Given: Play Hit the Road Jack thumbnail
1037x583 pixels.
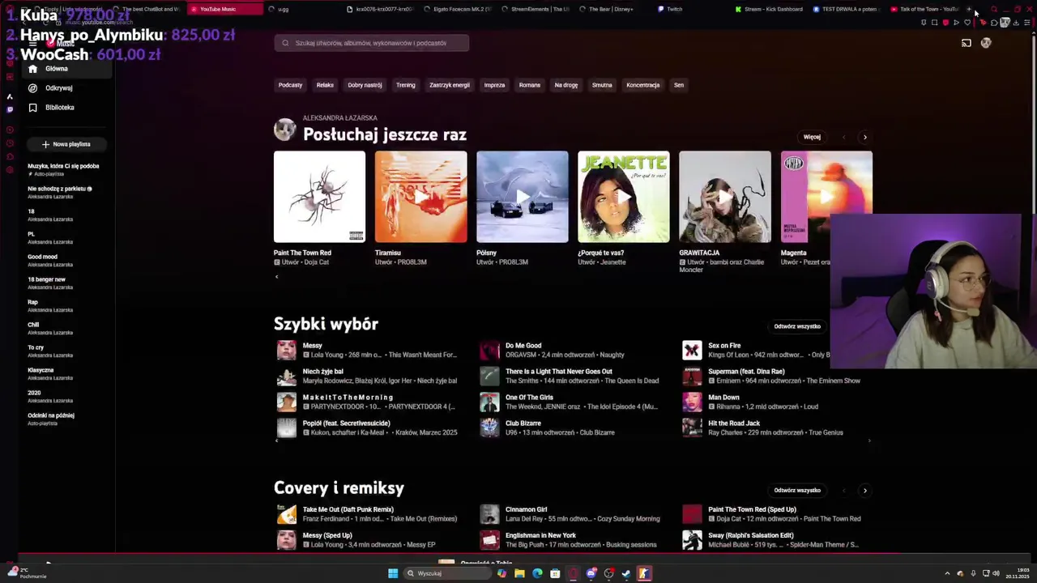Looking at the screenshot, I should click(692, 428).
